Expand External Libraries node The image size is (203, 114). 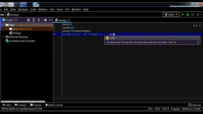coord(3,37)
